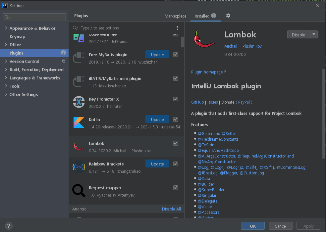
Task: Update the Kotlin plugin
Action: coord(157,119)
